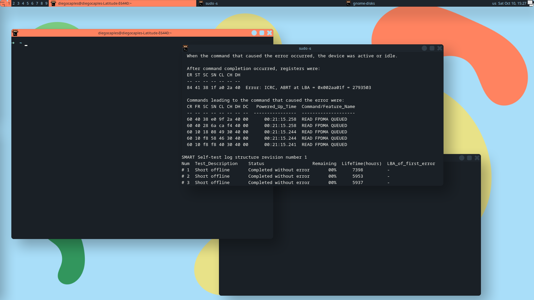Click the row starting '60 10 f8 58 46'
This screenshot has height=300, width=534.
pos(267,138)
